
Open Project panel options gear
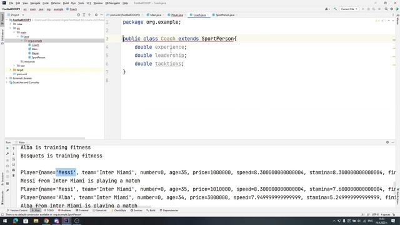point(96,15)
